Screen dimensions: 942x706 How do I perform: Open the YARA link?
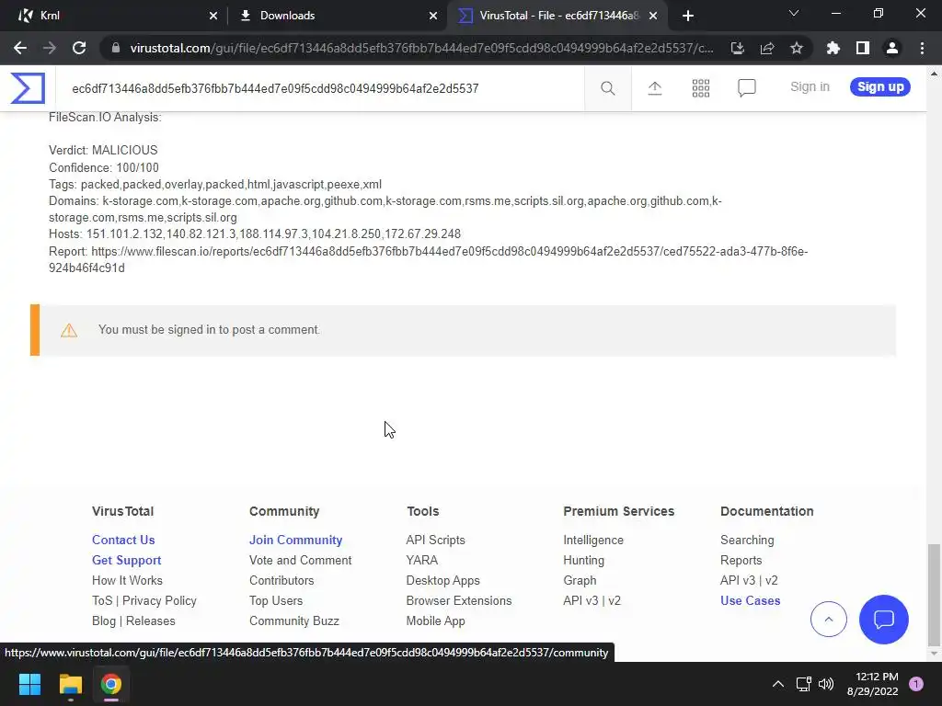tap(421, 560)
